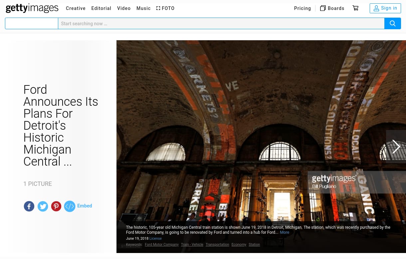This screenshot has width=406, height=259.
Task: Click the Embed text link
Action: tap(85, 206)
